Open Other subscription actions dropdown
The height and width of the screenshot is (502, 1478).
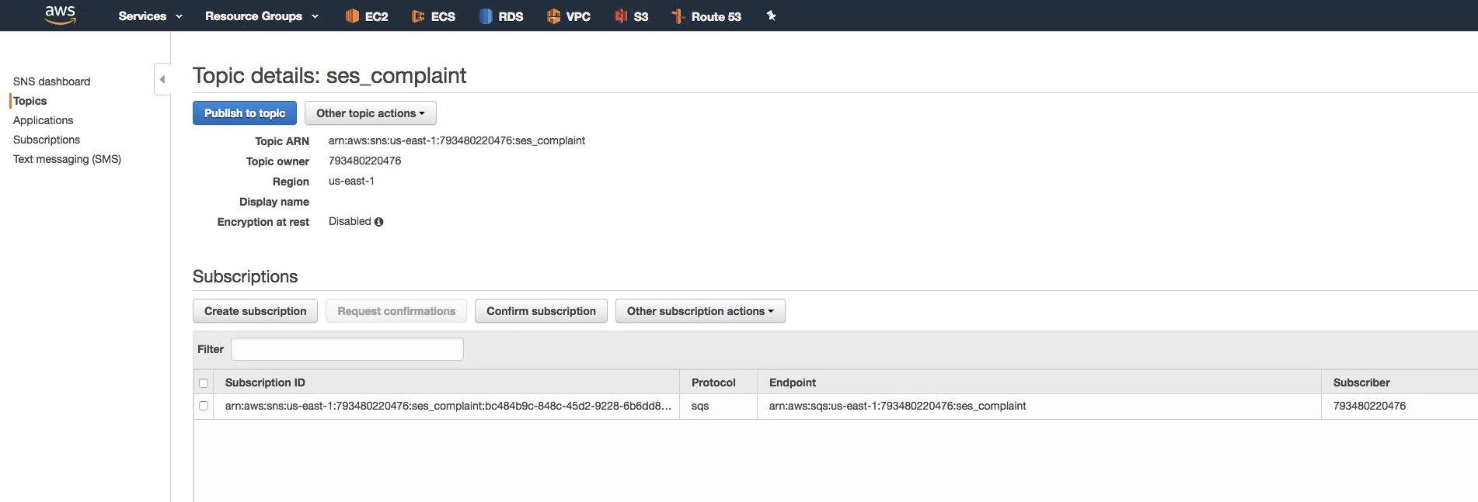[699, 311]
